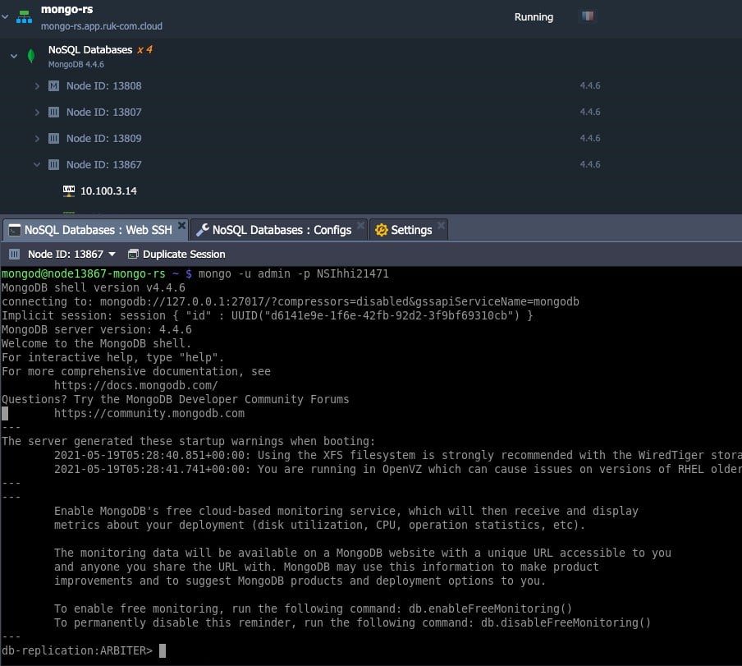742x666 pixels.
Task: Click the master node icon for 13808
Action: [54, 85]
